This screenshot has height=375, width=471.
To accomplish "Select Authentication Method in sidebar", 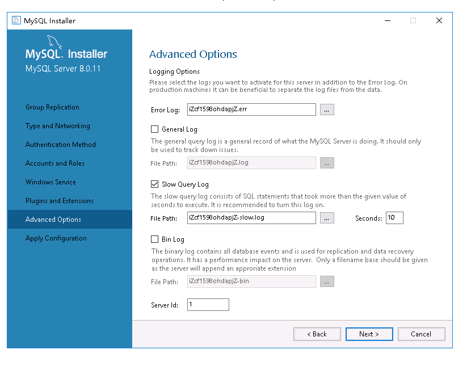I will tap(60, 145).
